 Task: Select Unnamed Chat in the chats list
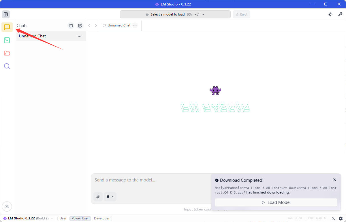[51, 36]
